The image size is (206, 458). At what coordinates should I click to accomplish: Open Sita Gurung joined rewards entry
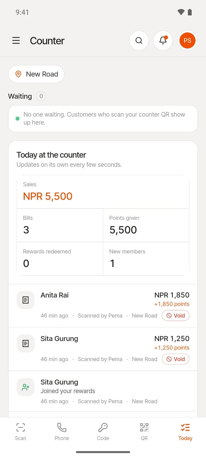click(x=103, y=391)
